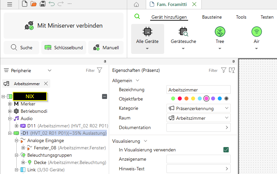
Task: Open the properties help book icon
Action: pos(232,70)
